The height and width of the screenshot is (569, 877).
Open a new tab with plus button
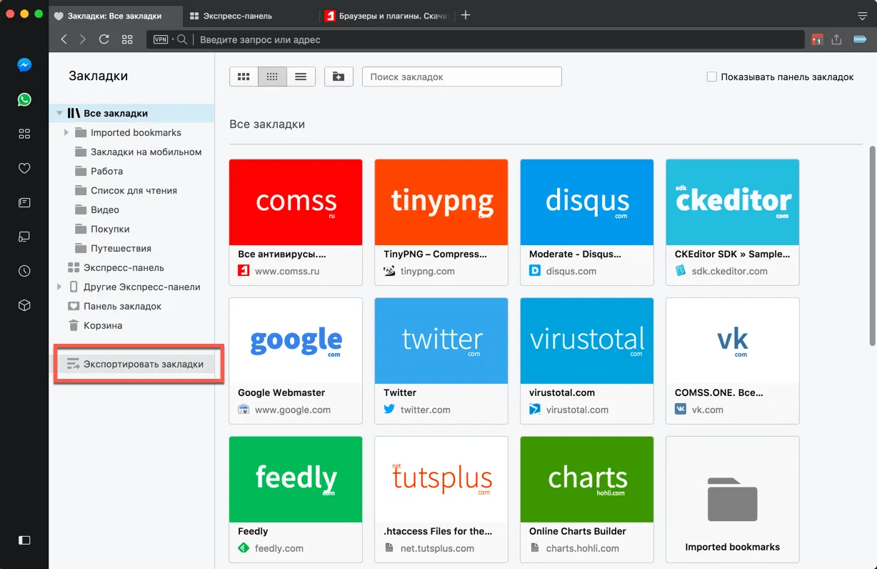[466, 15]
